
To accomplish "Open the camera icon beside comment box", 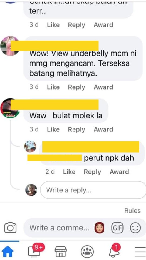I will (x=10, y=228).
